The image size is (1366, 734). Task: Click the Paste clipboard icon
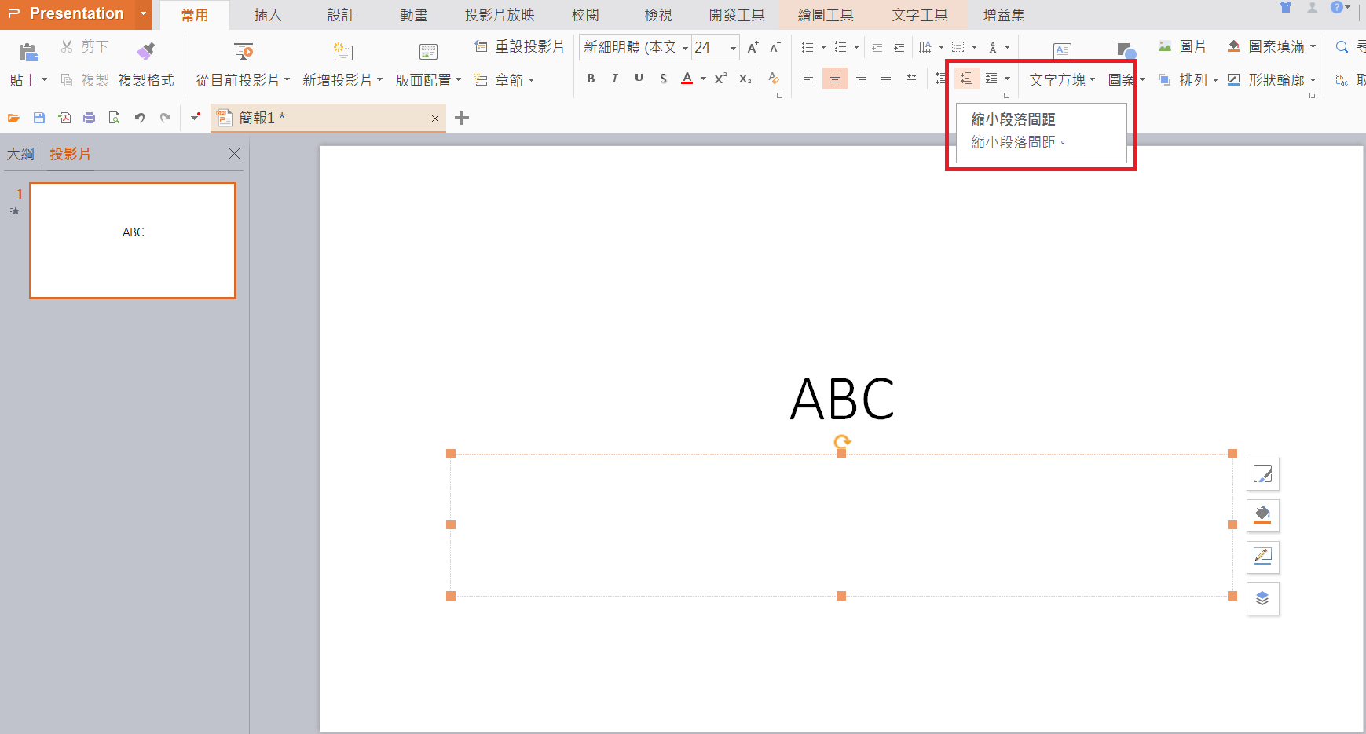point(28,52)
